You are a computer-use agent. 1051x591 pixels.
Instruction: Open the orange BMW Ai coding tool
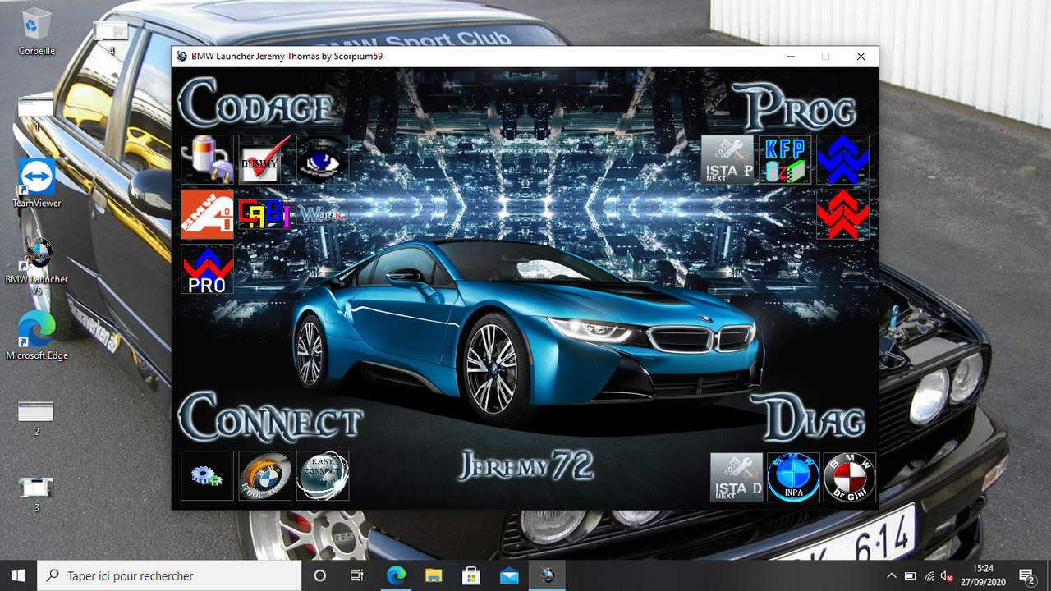point(207,214)
